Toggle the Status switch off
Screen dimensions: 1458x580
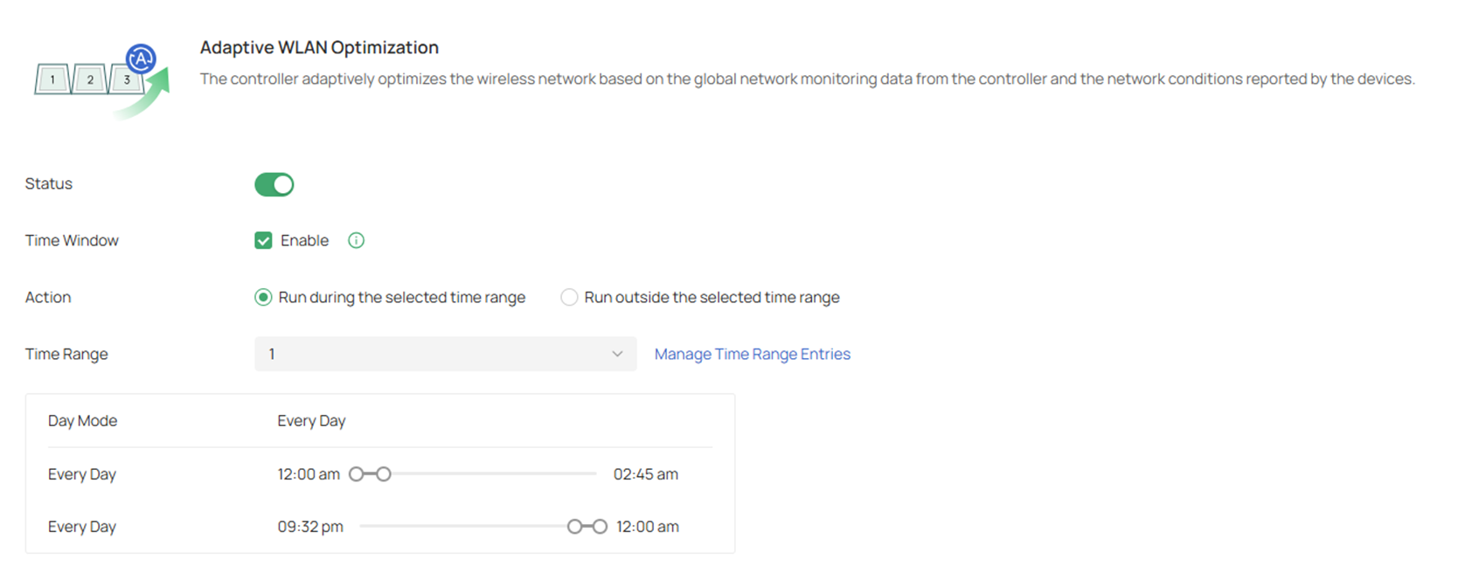[274, 184]
